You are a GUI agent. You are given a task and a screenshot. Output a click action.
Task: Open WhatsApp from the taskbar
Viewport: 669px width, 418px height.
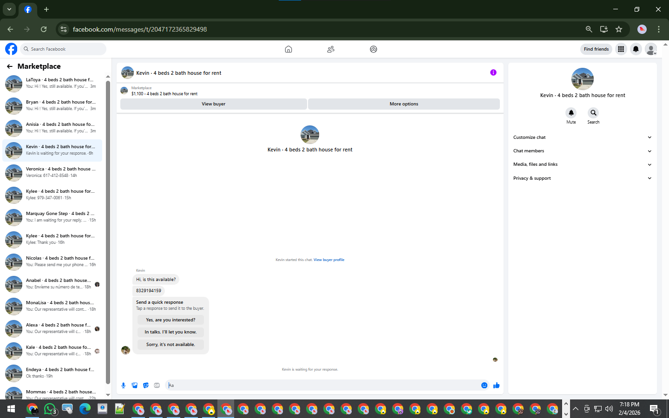coord(50,409)
